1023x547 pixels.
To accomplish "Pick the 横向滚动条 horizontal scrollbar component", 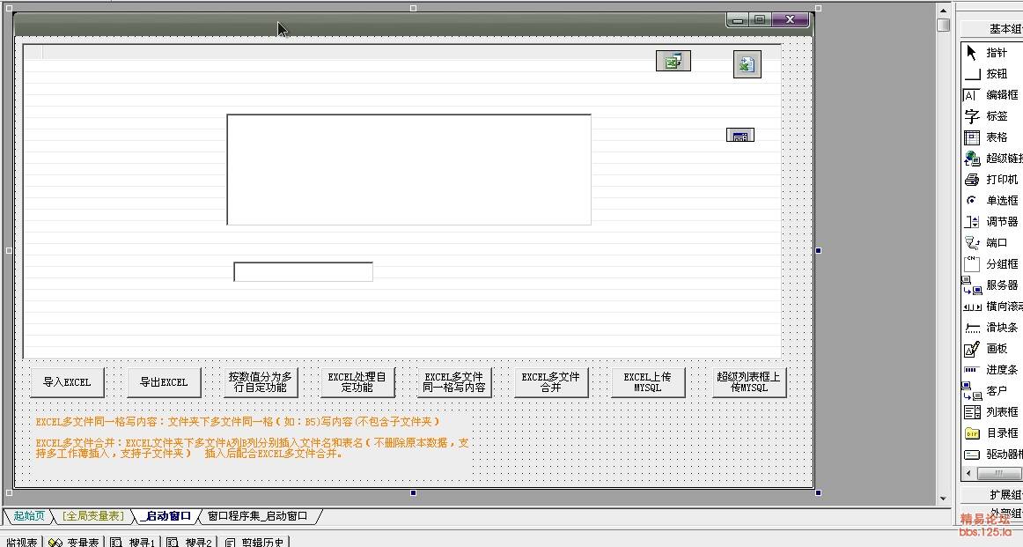I will tap(991, 306).
